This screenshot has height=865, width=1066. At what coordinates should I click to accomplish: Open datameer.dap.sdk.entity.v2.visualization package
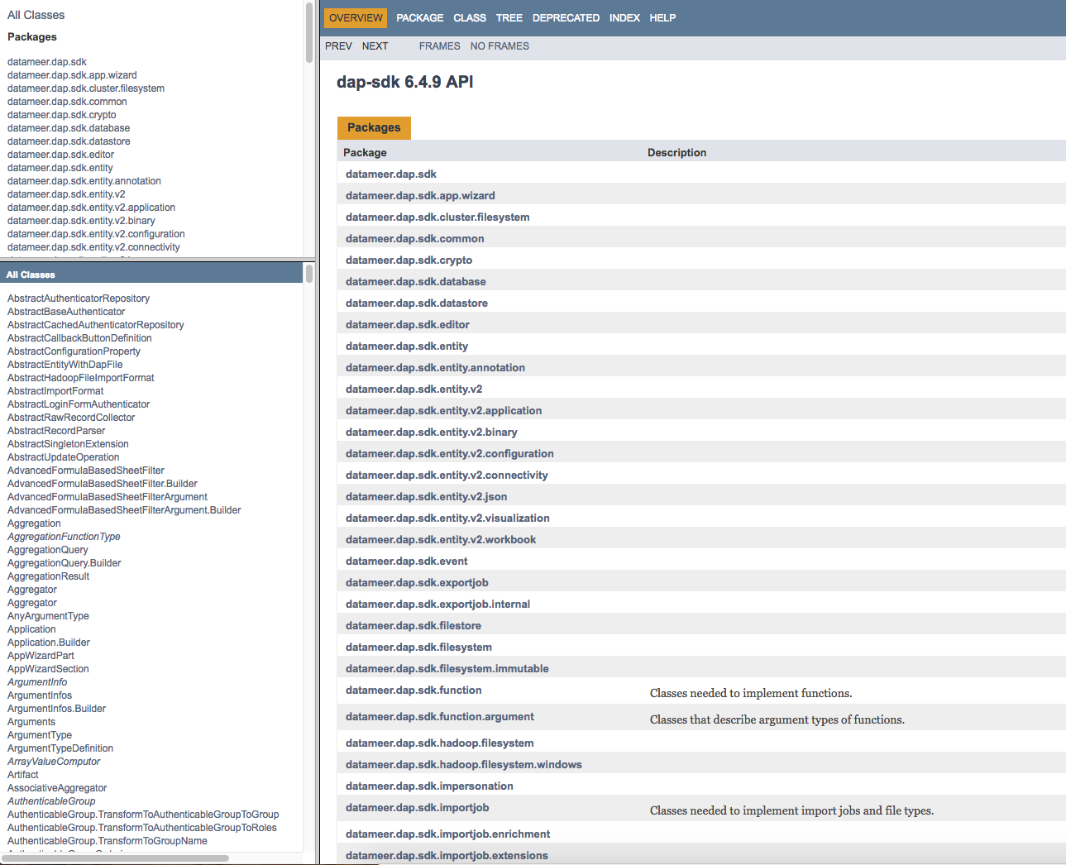coord(447,519)
